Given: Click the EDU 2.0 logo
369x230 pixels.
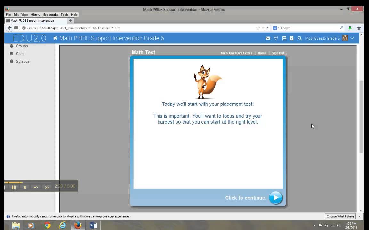Looking at the screenshot, I should click(x=30, y=38).
